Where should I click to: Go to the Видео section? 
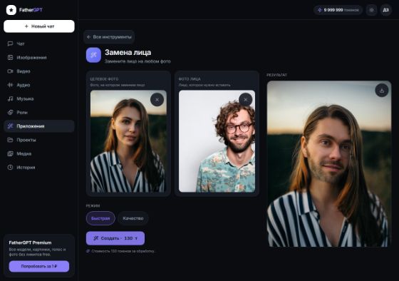pyautogui.click(x=39, y=71)
